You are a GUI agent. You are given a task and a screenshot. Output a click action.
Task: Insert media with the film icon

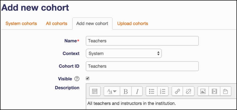pos(214,91)
